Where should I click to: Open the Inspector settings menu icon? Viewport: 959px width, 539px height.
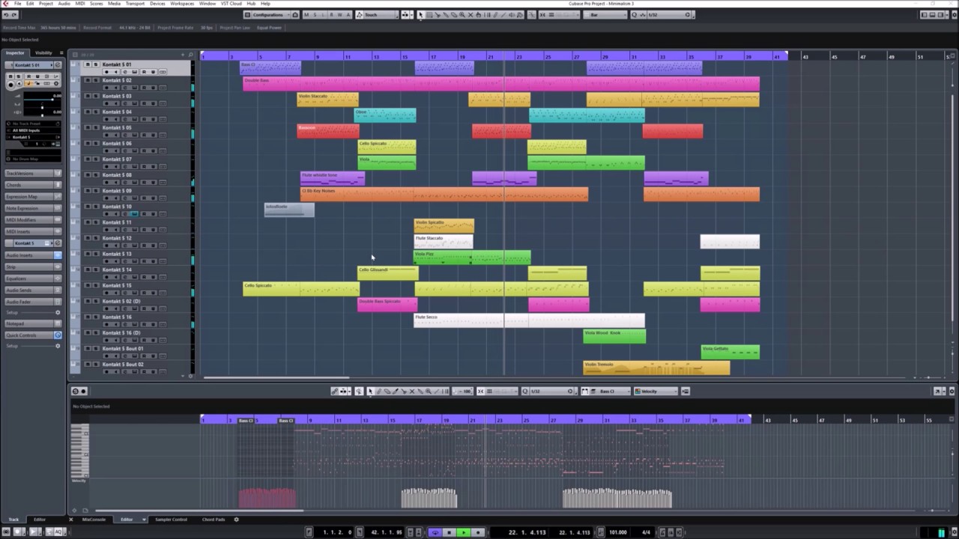click(x=61, y=53)
